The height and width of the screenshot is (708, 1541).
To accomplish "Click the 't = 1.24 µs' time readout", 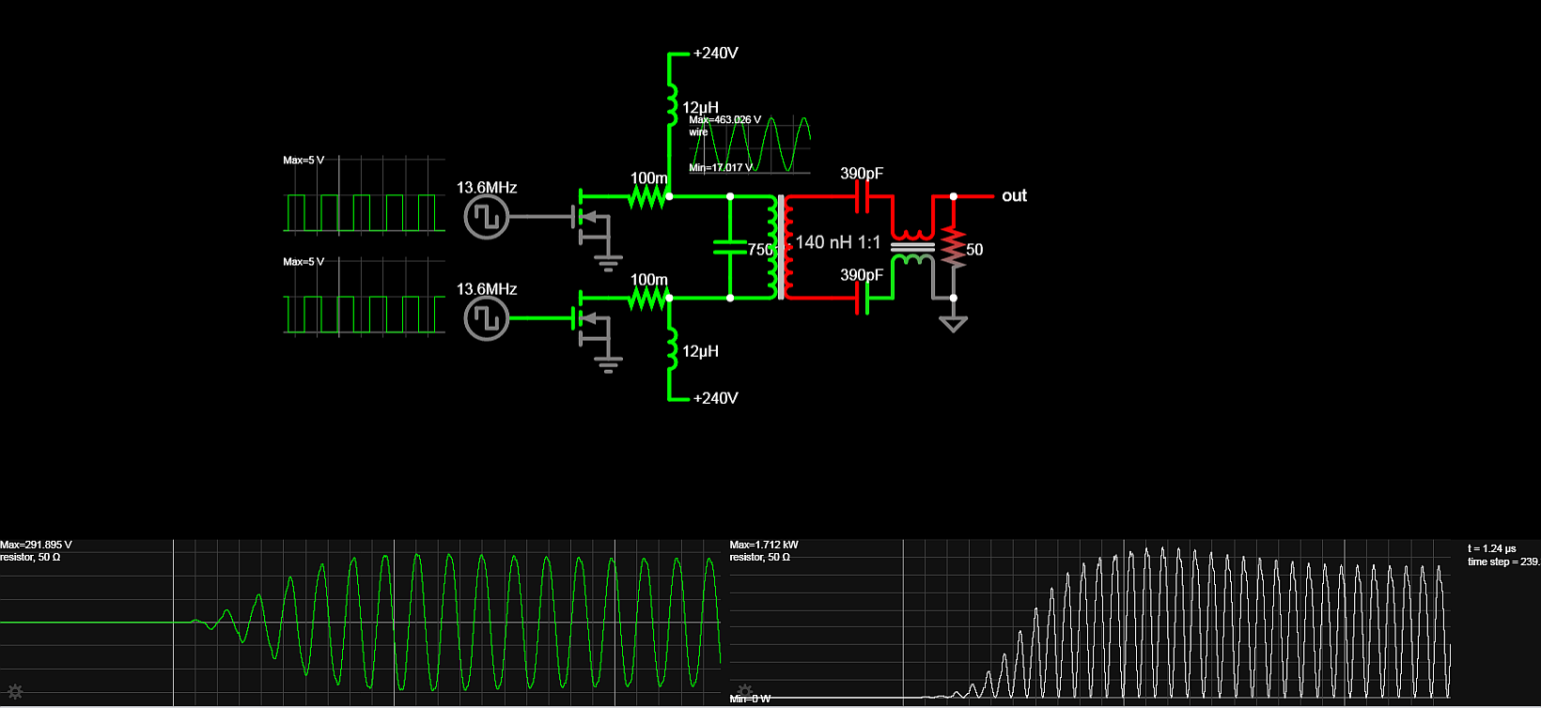I will click(1492, 548).
